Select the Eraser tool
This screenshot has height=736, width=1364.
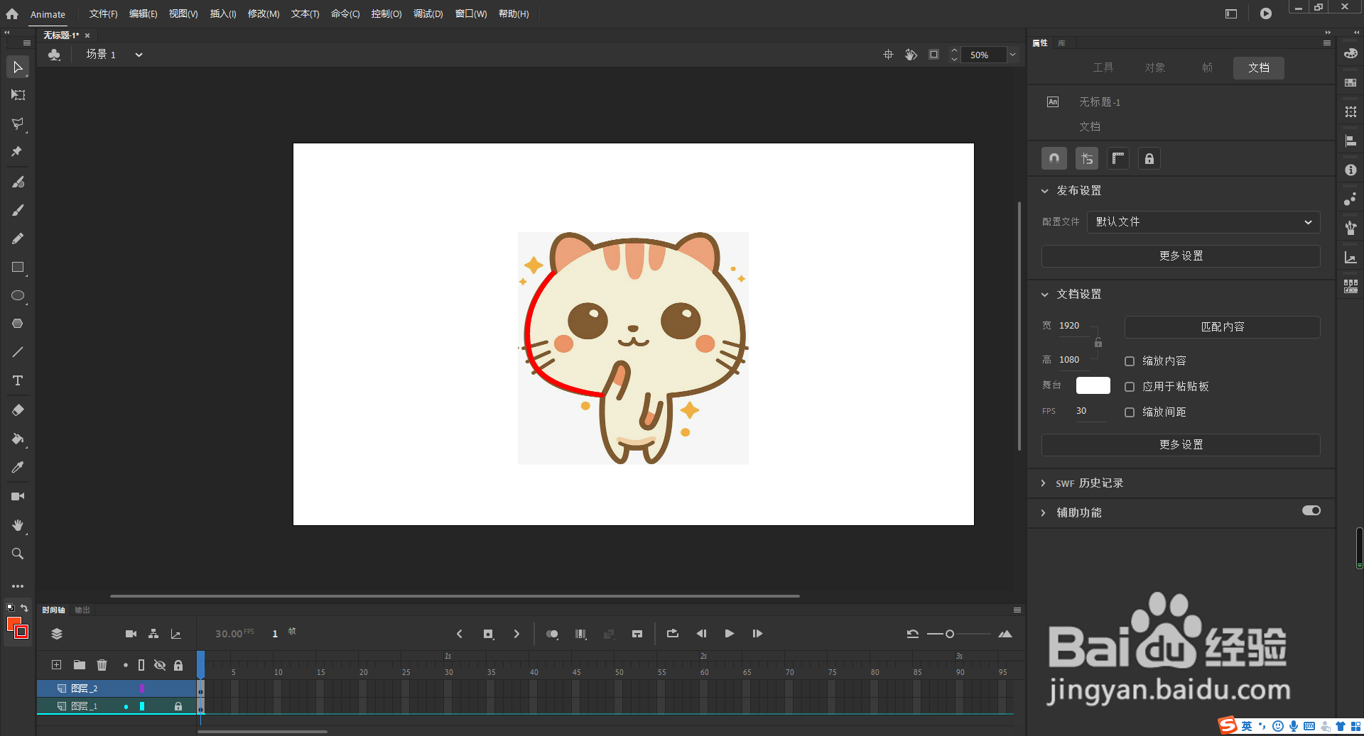(x=18, y=410)
